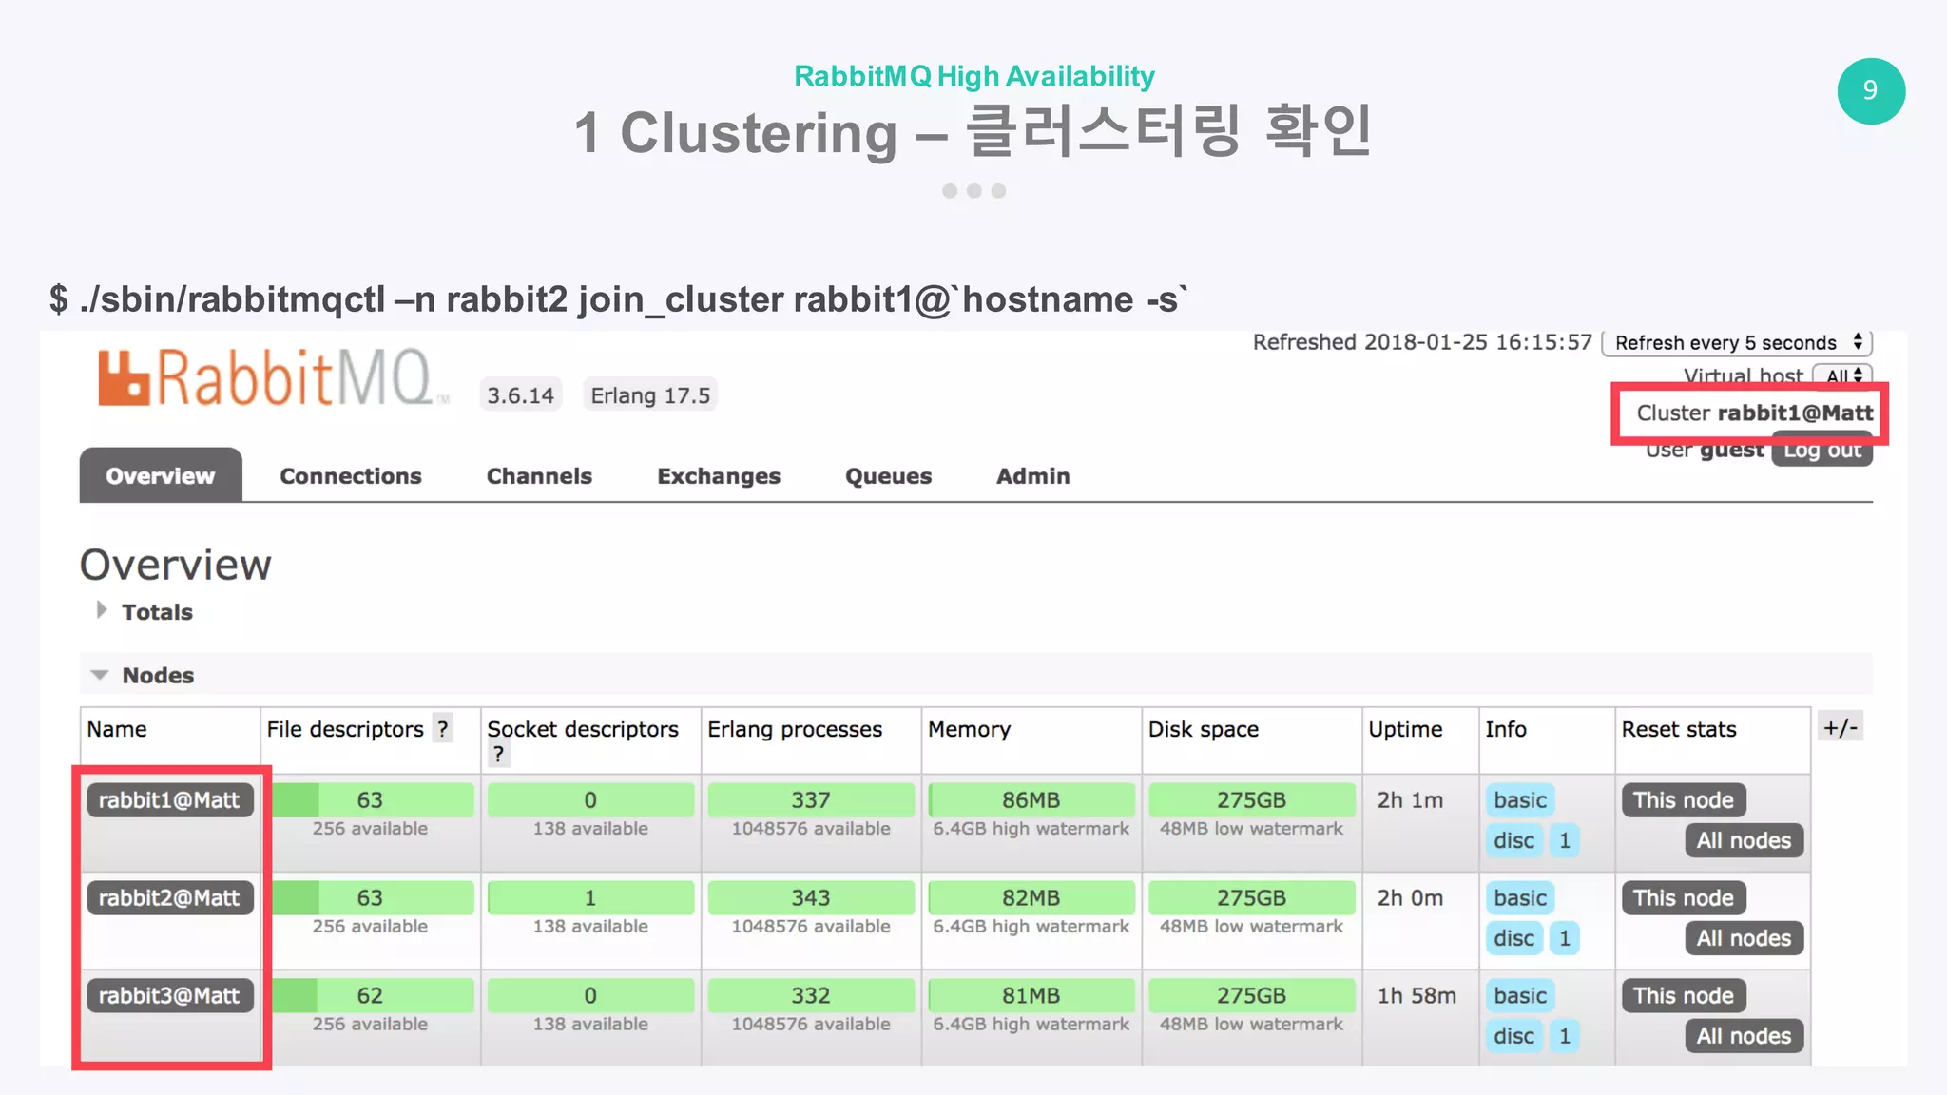Click disc tag for rabbit3@Matt
The image size is (1947, 1095).
click(1513, 1037)
